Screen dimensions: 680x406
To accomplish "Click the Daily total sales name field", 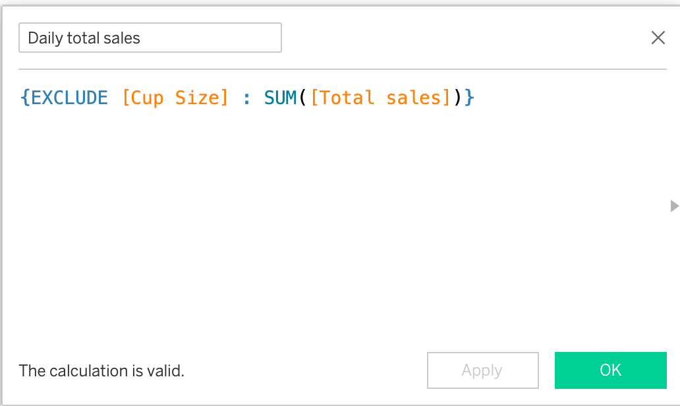I will pyautogui.click(x=150, y=38).
